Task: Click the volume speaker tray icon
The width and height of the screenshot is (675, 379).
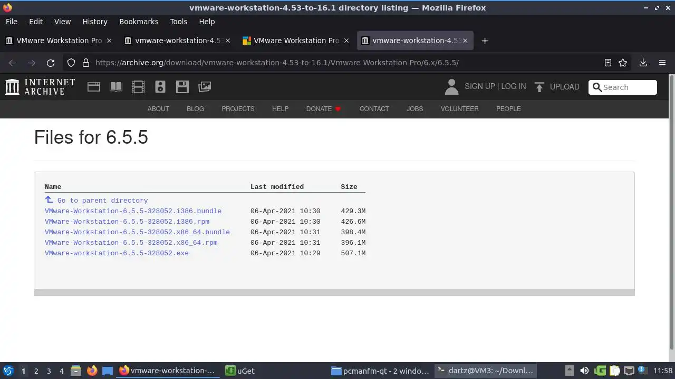Action: tap(584, 371)
